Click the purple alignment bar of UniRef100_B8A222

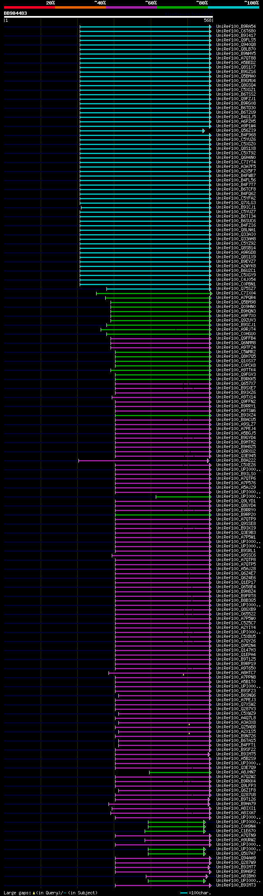(x=143, y=461)
